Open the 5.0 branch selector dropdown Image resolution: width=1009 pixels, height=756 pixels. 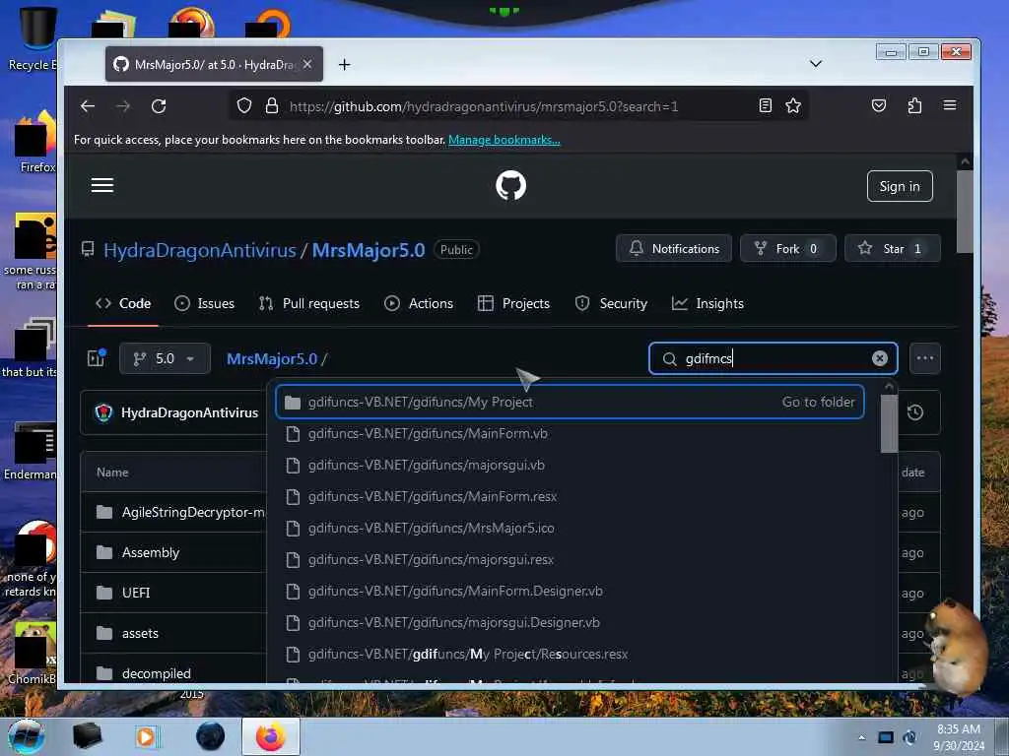[165, 358]
